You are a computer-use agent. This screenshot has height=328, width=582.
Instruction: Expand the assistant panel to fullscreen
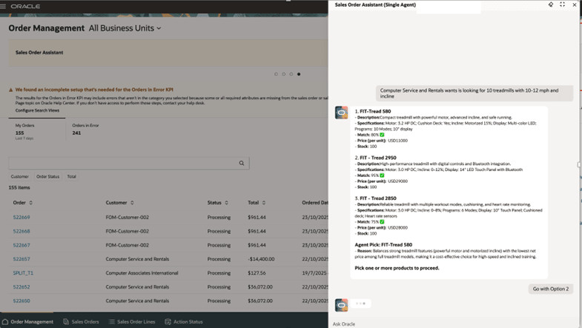point(562,4)
